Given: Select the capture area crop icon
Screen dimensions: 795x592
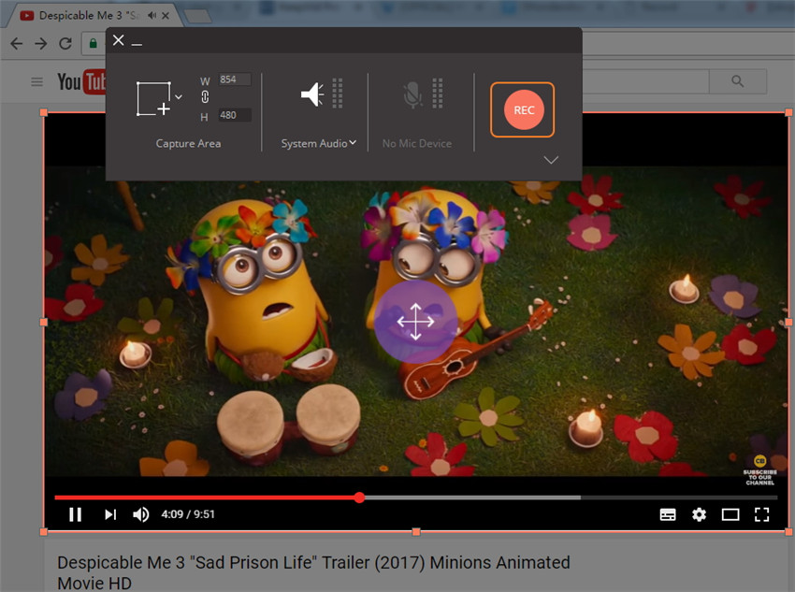Looking at the screenshot, I should coord(153,99).
